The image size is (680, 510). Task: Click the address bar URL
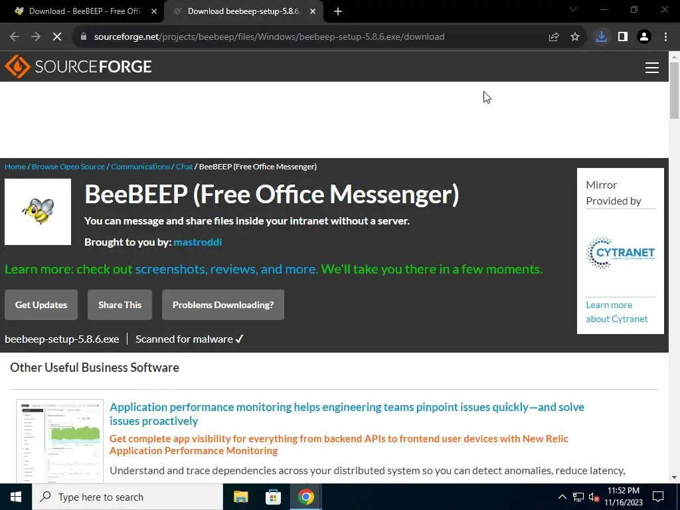pyautogui.click(x=269, y=37)
